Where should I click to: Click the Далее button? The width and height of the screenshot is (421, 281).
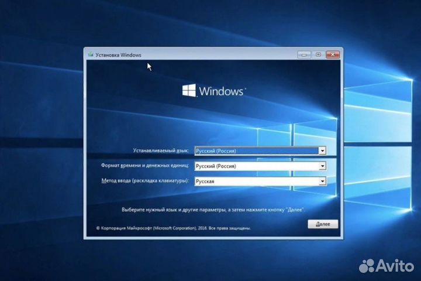pyautogui.click(x=323, y=224)
